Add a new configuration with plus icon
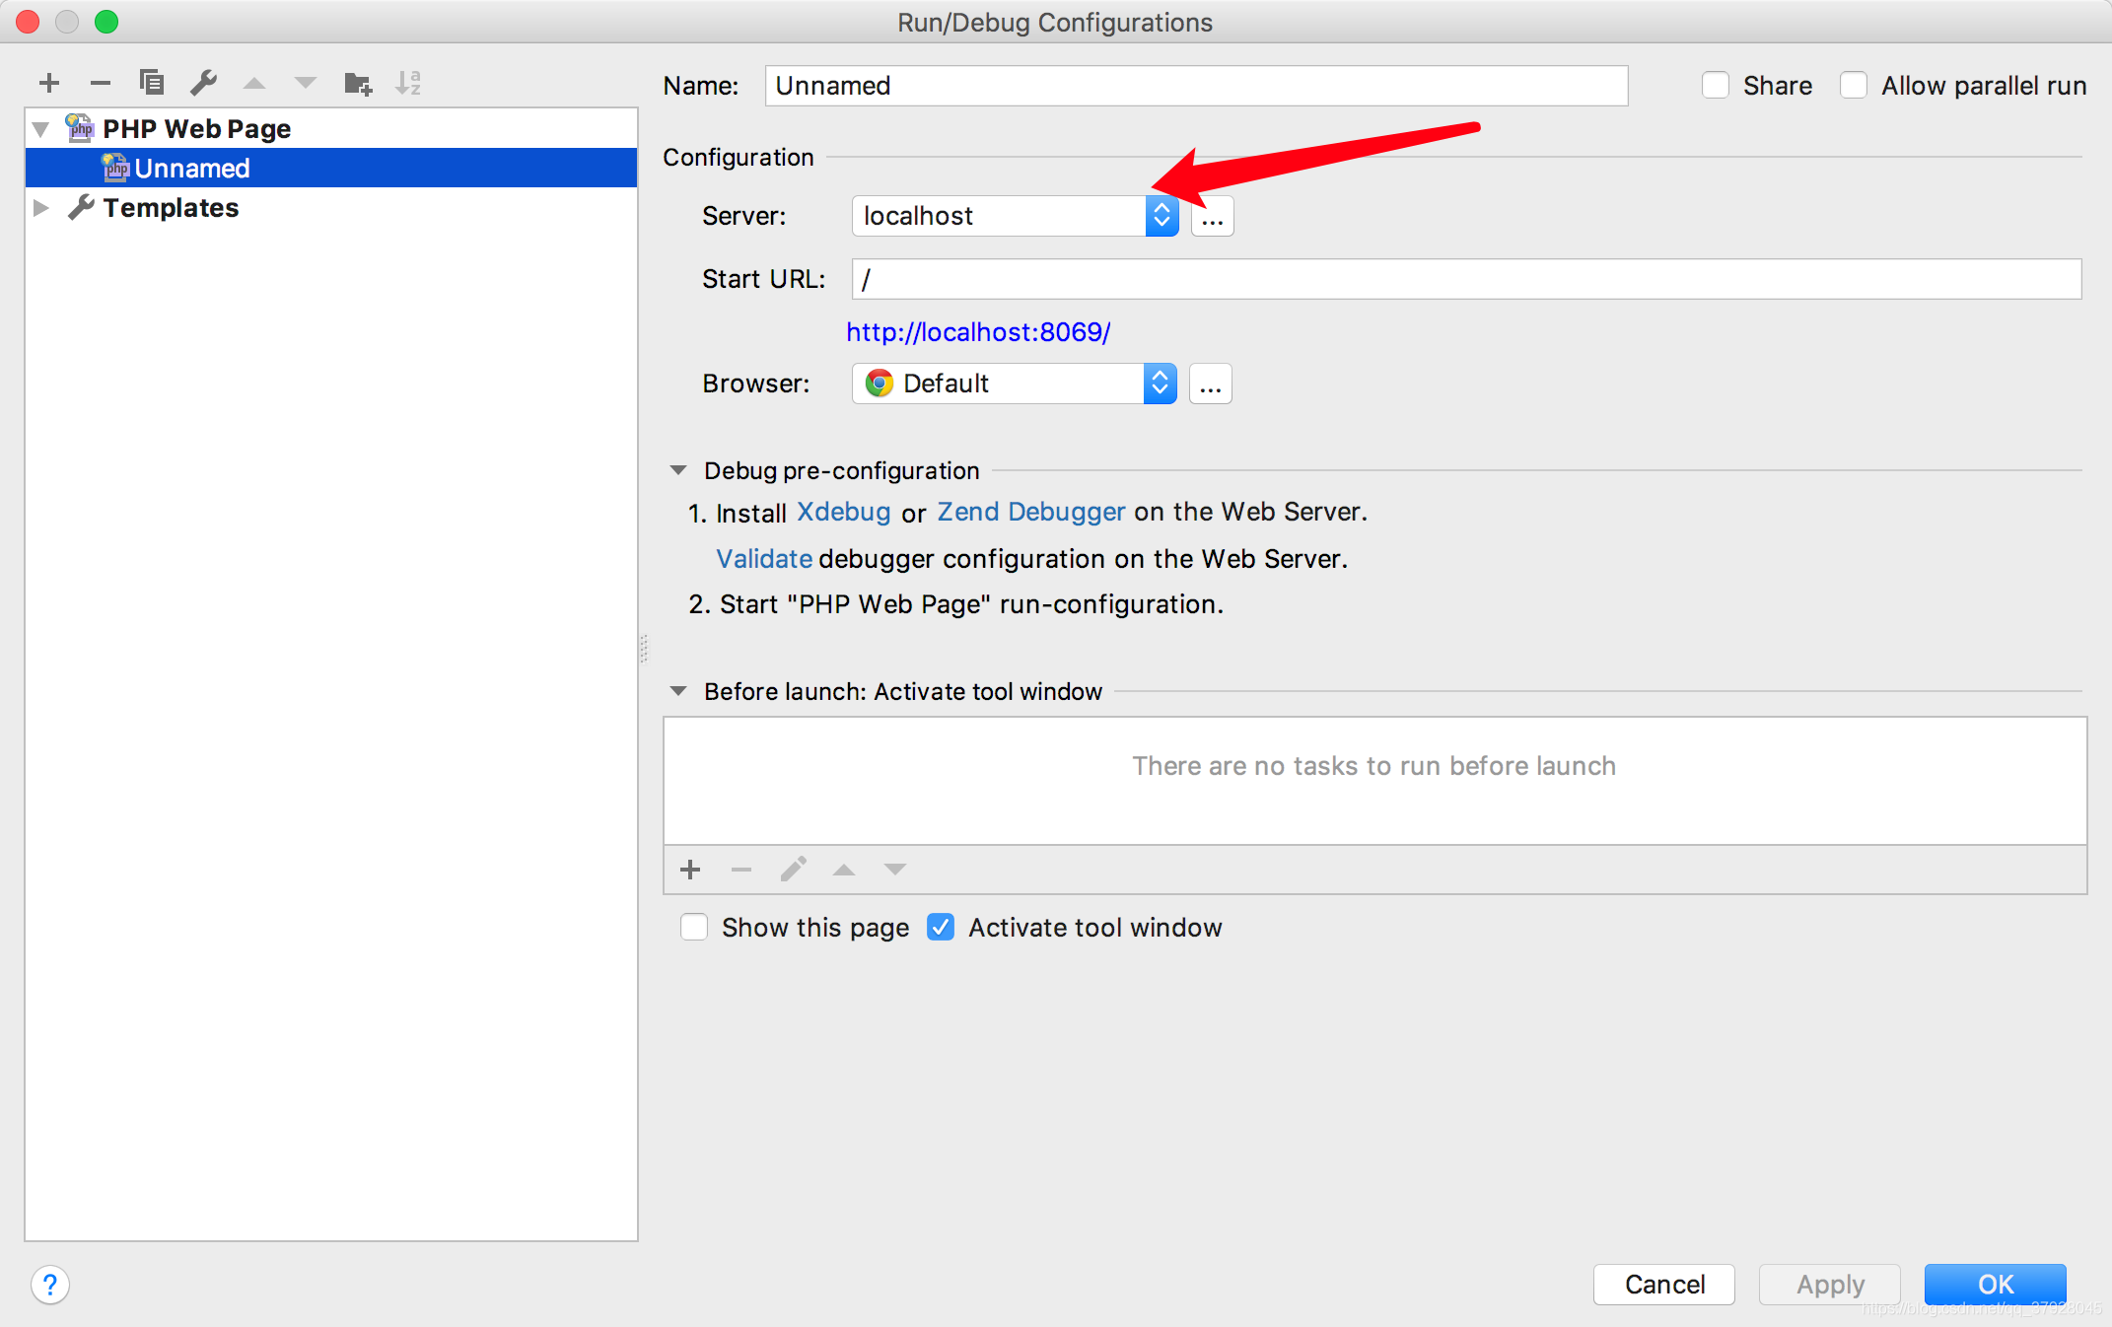Viewport: 2112px width, 1327px height. point(49,83)
